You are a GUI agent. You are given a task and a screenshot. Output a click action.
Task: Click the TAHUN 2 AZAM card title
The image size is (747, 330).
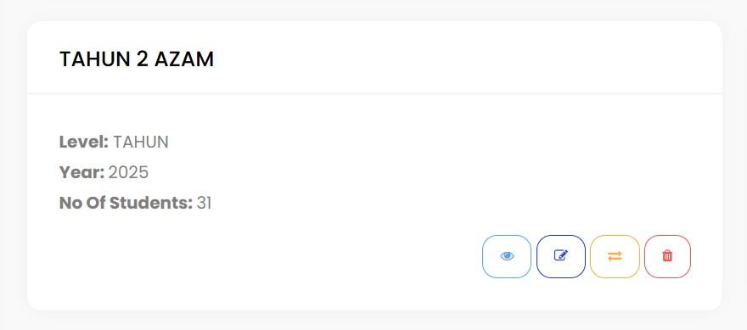point(137,59)
